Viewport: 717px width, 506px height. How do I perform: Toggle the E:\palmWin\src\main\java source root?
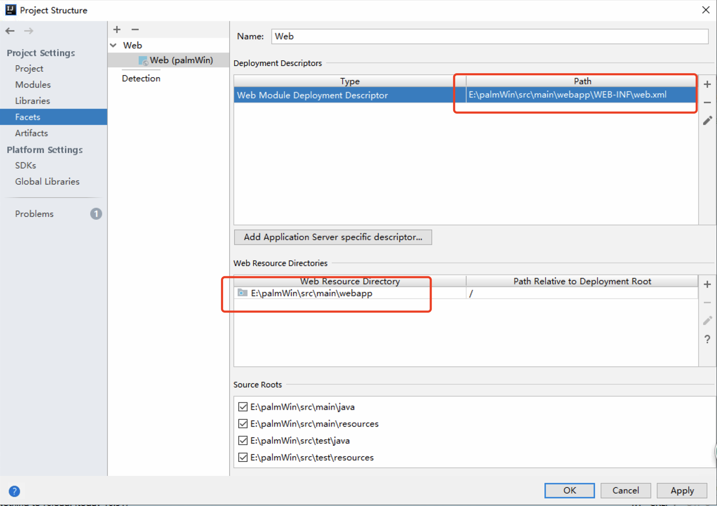pos(243,407)
